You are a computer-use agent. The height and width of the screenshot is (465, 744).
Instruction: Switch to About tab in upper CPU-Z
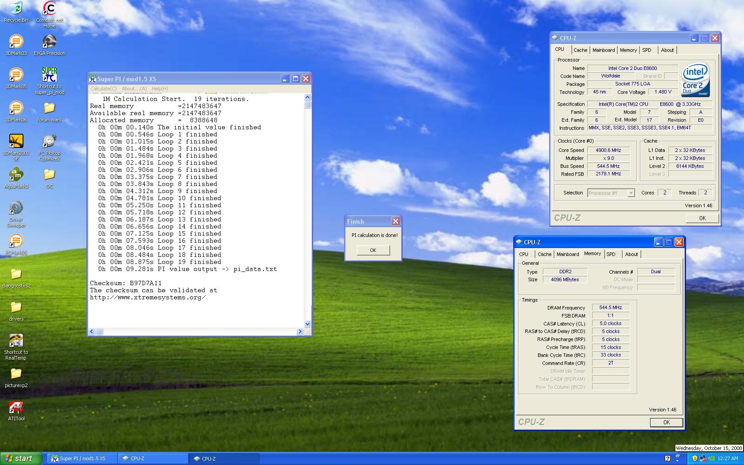tap(667, 50)
